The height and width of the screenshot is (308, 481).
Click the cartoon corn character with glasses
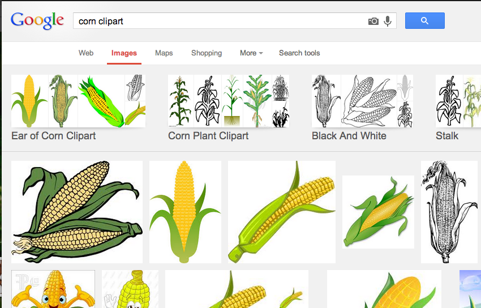(53, 289)
